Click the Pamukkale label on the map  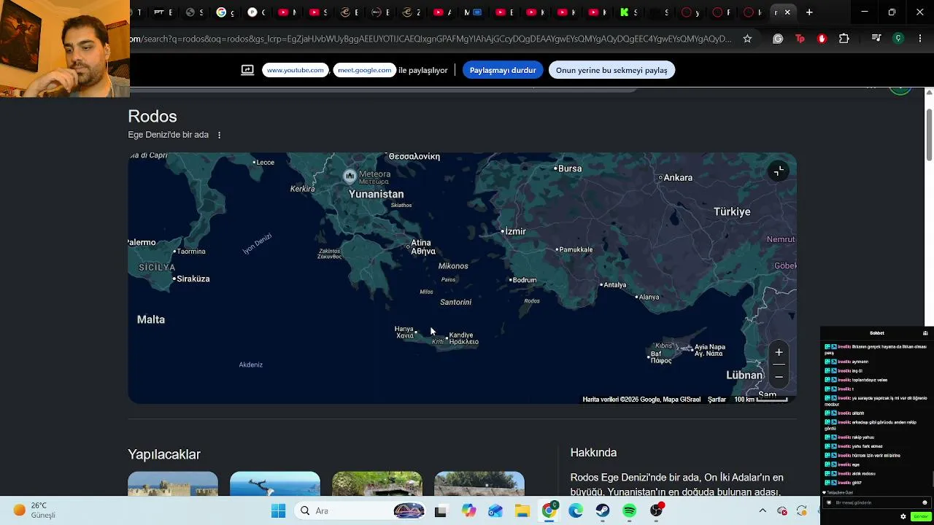click(576, 249)
